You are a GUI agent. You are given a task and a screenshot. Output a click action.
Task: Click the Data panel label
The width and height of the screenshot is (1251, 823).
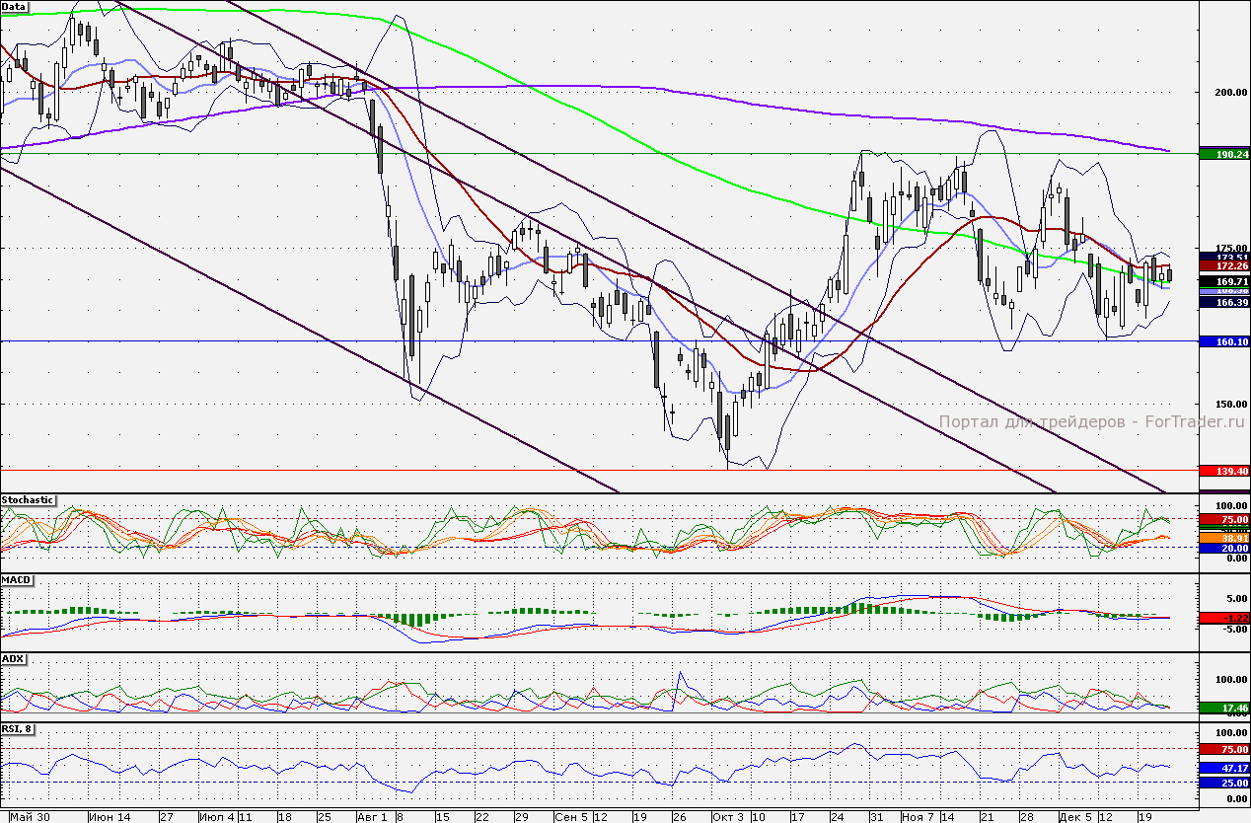(x=15, y=6)
